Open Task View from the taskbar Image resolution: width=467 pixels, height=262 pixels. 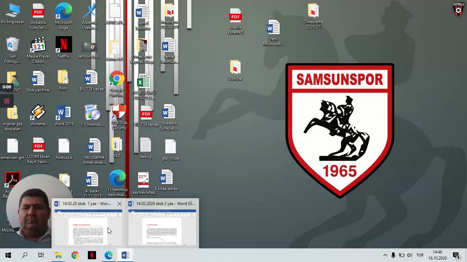click(x=41, y=255)
